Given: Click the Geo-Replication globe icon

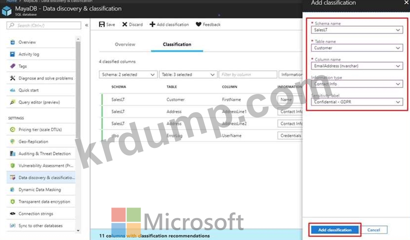Looking at the screenshot, I should click(12, 142).
